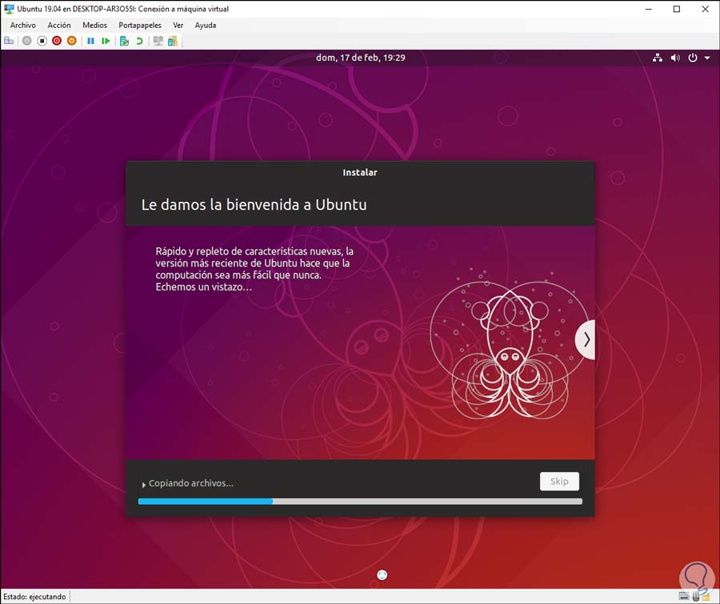Maximize the virtual machine connection window
Image resolution: width=720 pixels, height=604 pixels.
tap(676, 9)
